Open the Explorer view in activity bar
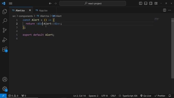 5,11
